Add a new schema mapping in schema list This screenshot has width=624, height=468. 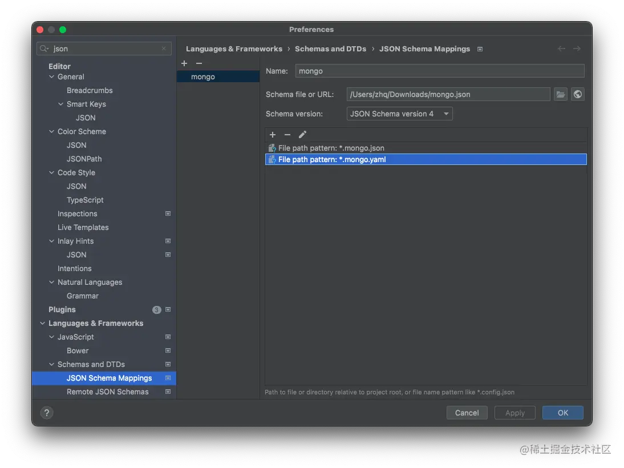(184, 63)
